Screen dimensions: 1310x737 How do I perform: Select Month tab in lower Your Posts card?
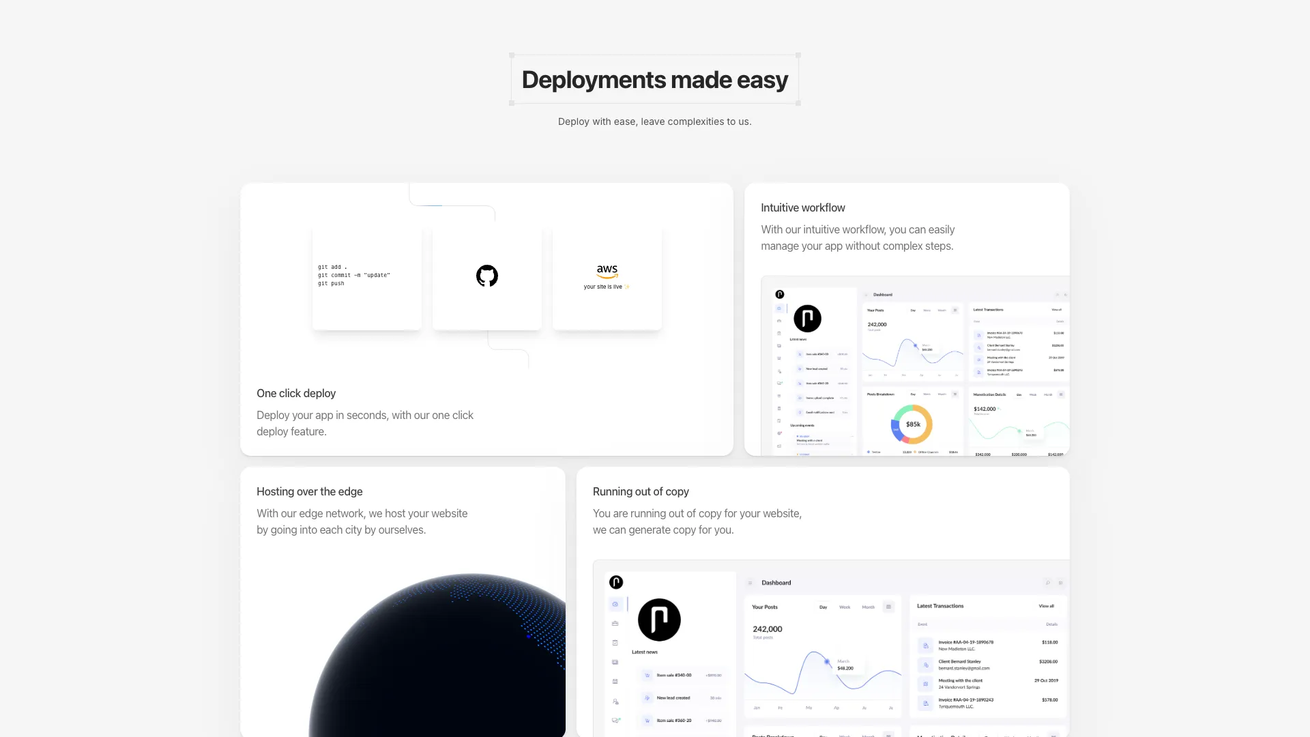(x=868, y=607)
